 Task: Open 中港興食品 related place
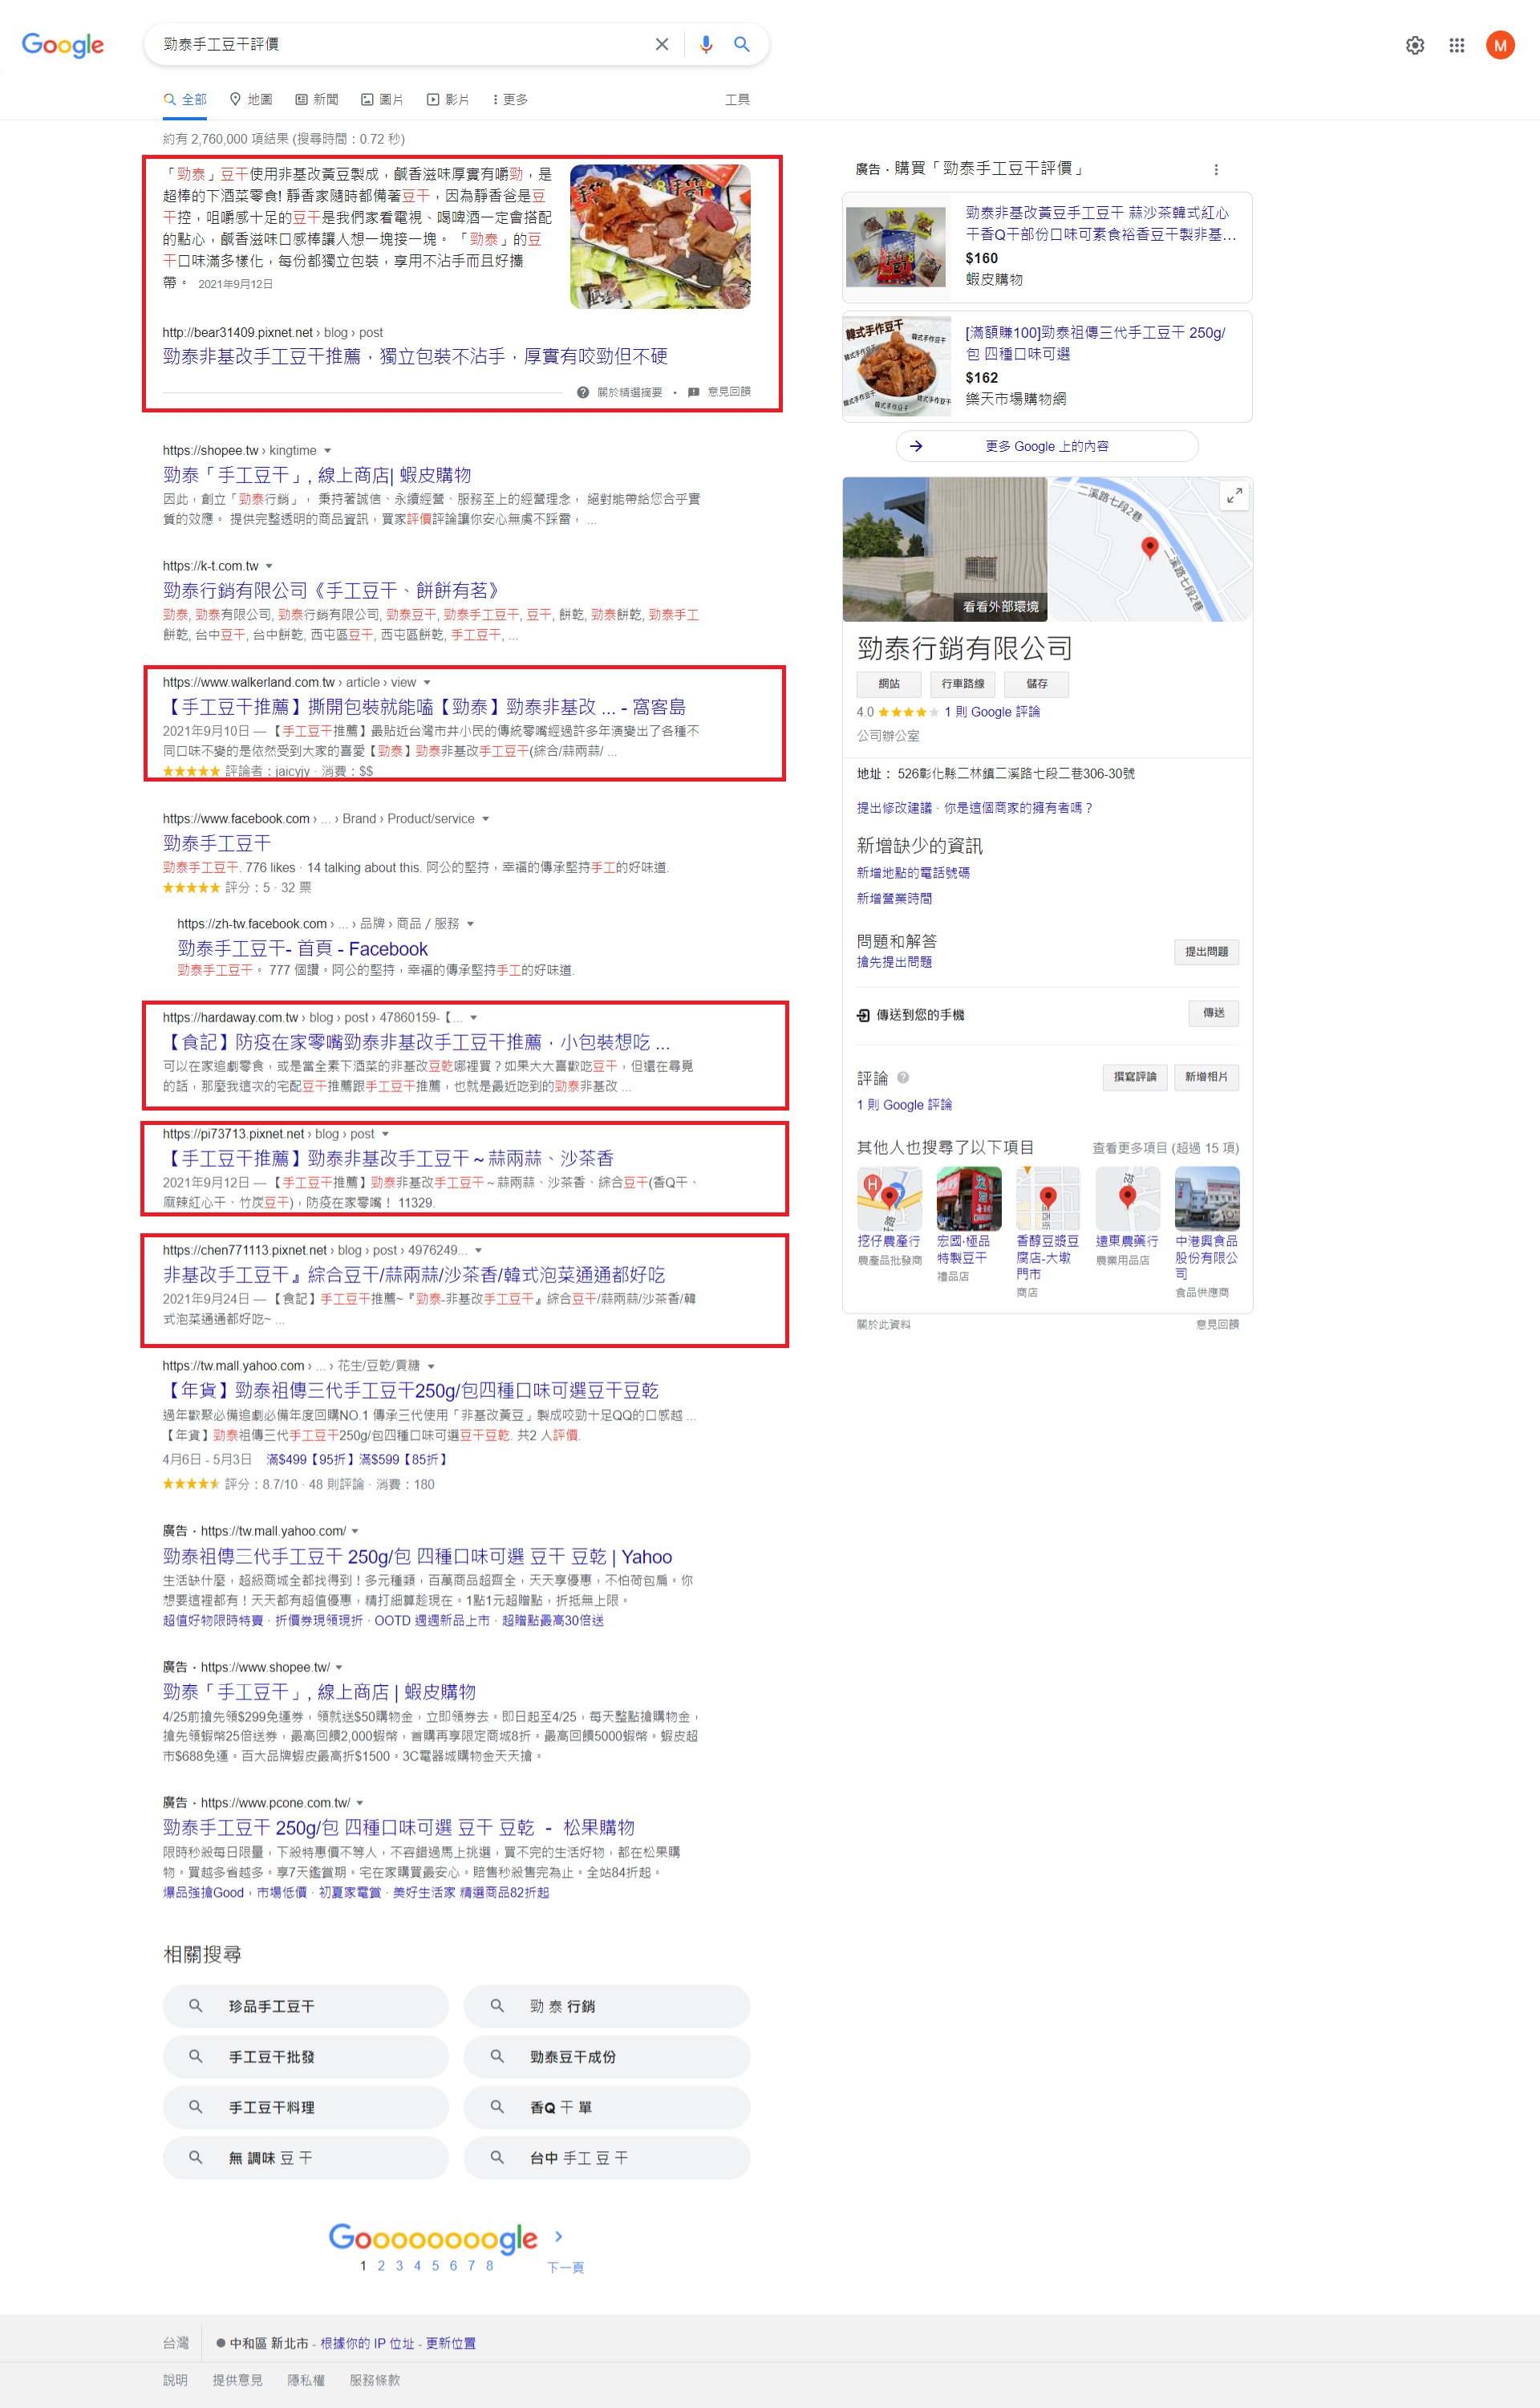[x=1206, y=1232]
